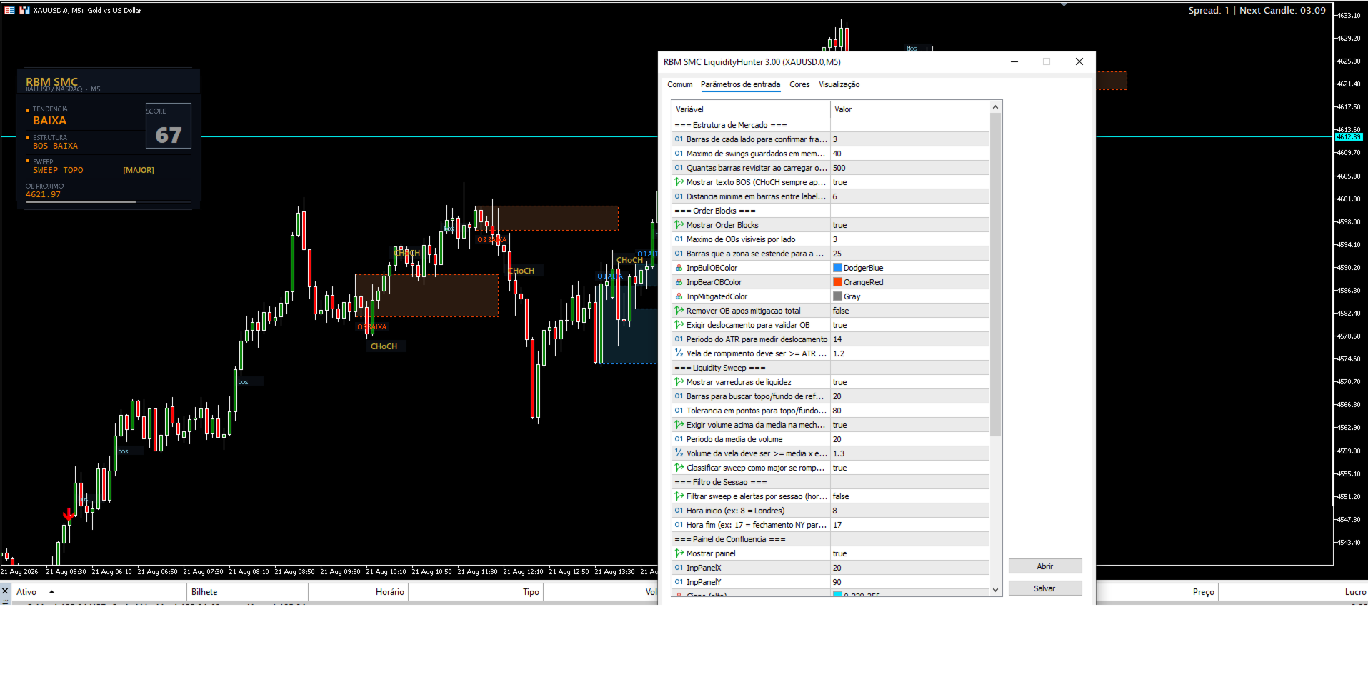Open the Comum tab

pyautogui.click(x=679, y=84)
